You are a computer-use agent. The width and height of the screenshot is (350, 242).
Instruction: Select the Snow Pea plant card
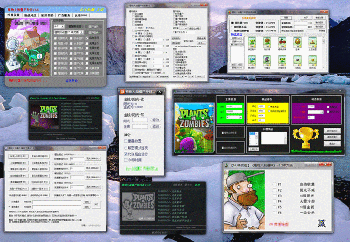point(252,61)
